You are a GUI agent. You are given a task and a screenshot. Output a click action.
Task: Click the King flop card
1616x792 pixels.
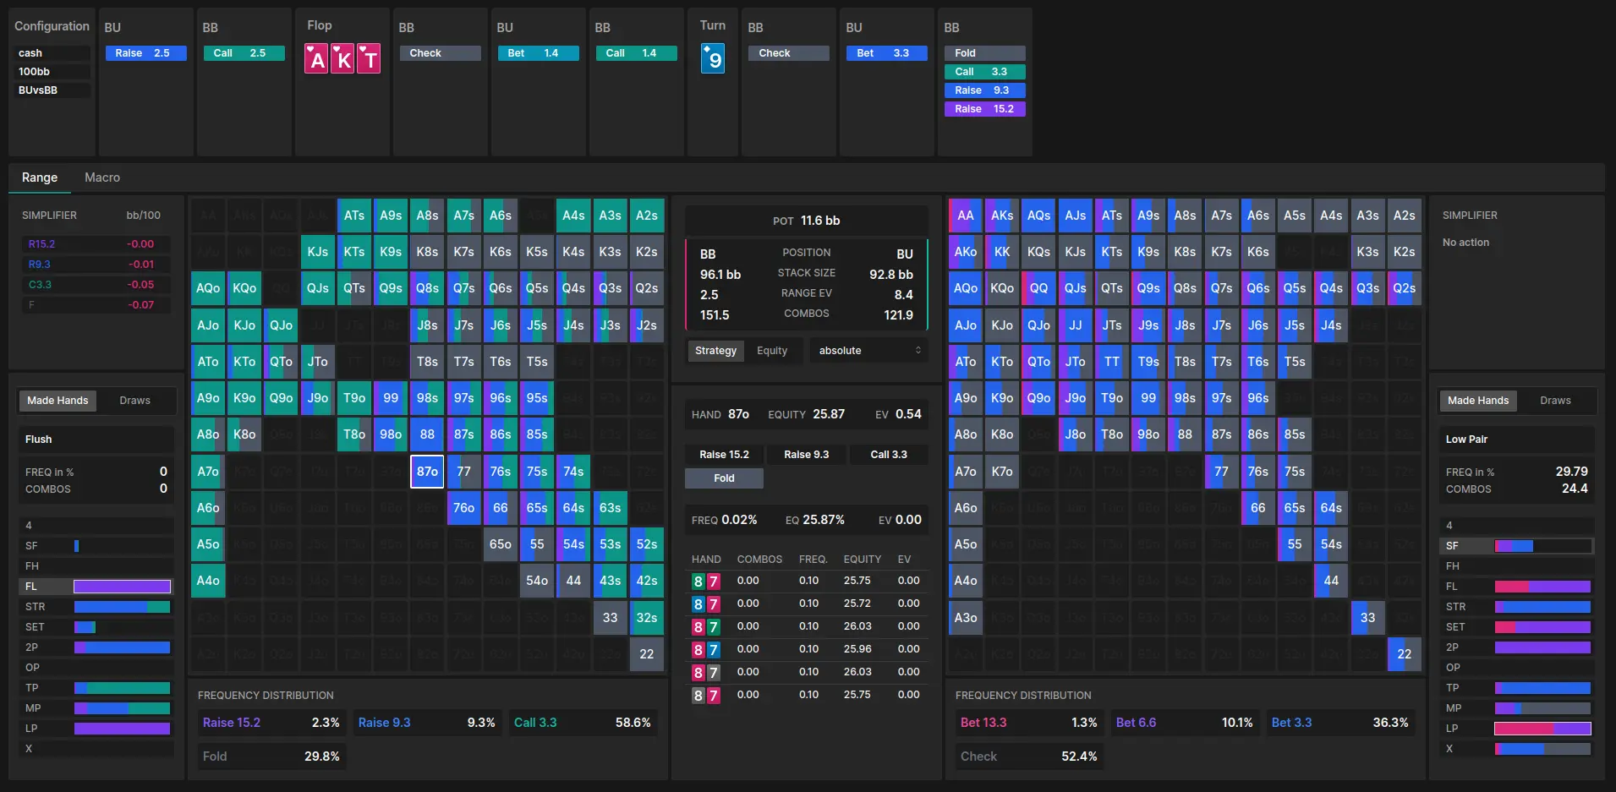pos(342,58)
